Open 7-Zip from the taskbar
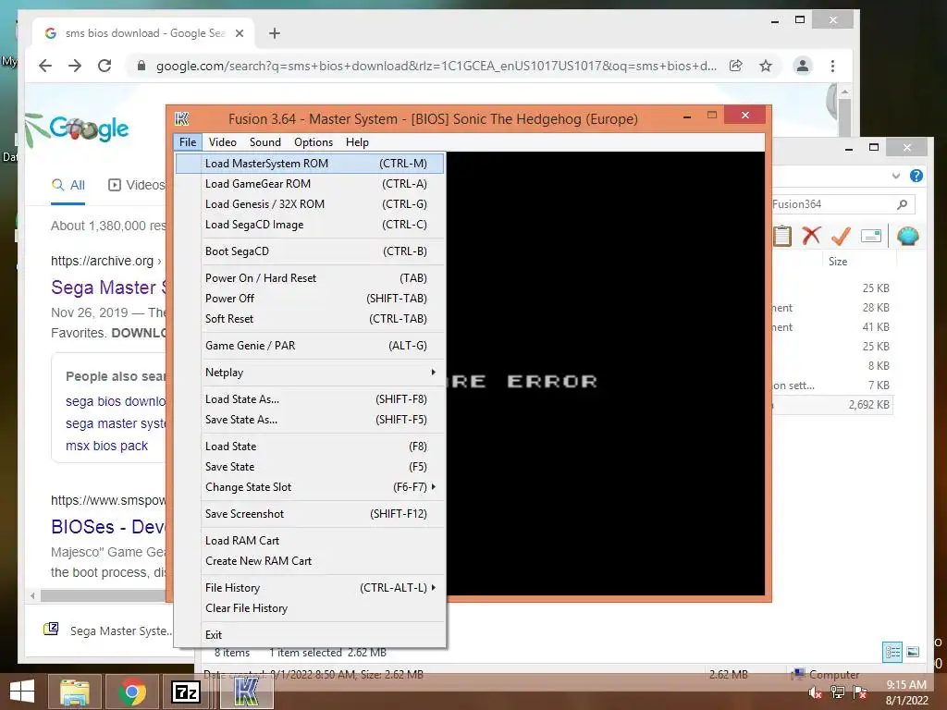Image resolution: width=947 pixels, height=710 pixels. click(186, 692)
